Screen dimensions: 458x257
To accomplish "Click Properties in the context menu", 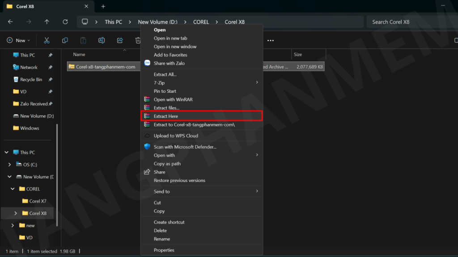I will [x=164, y=250].
